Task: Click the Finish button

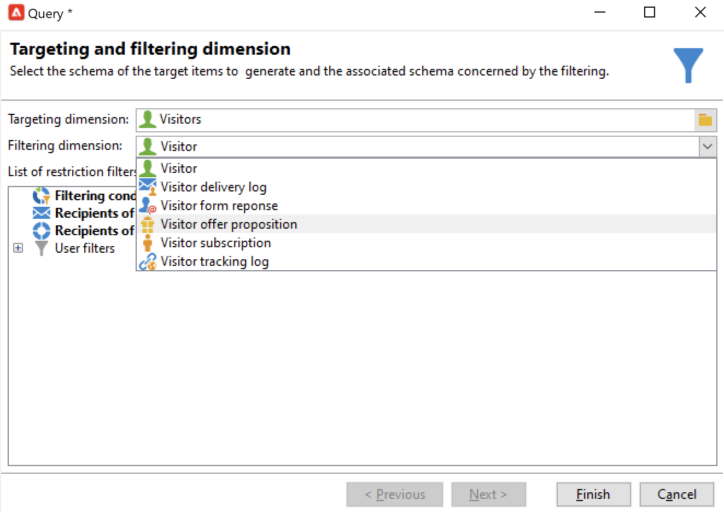Action: click(593, 494)
